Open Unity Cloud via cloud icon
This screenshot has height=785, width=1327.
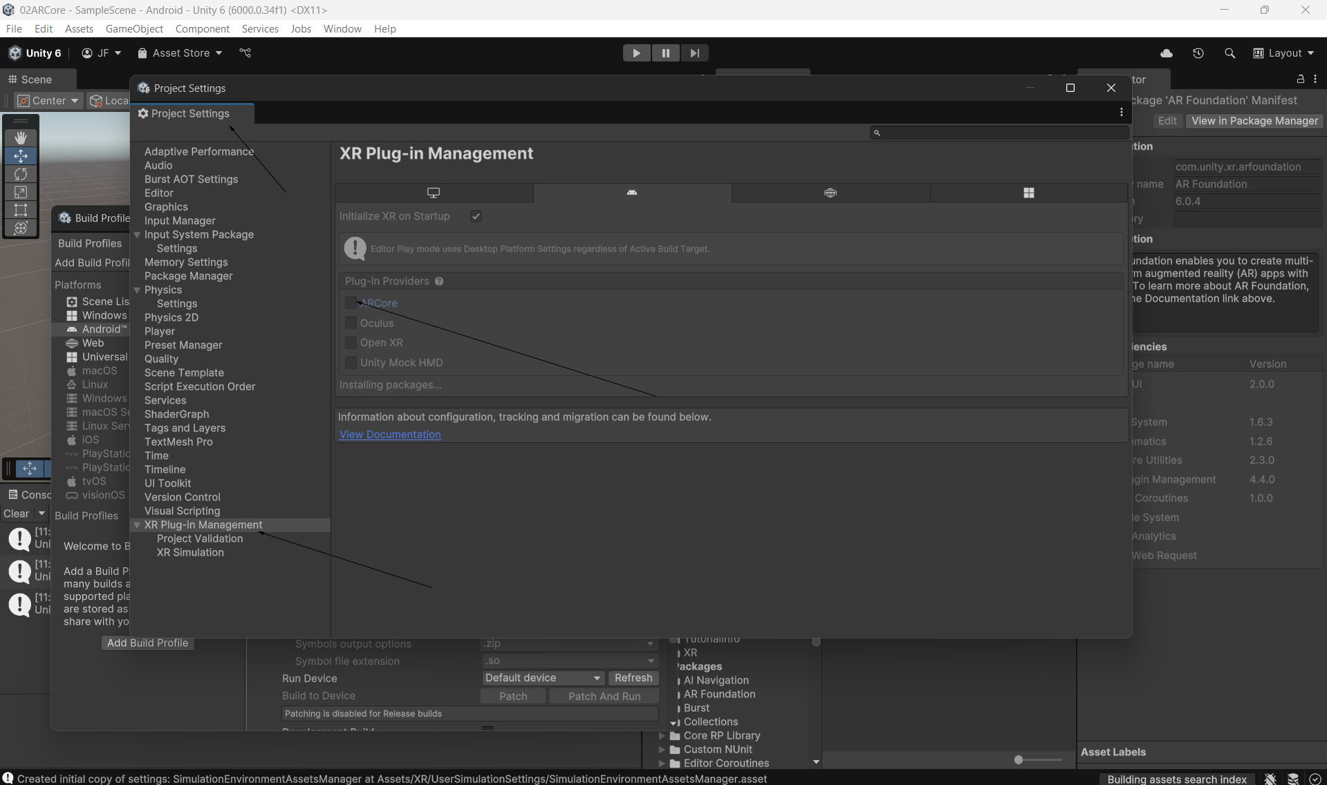(1166, 53)
